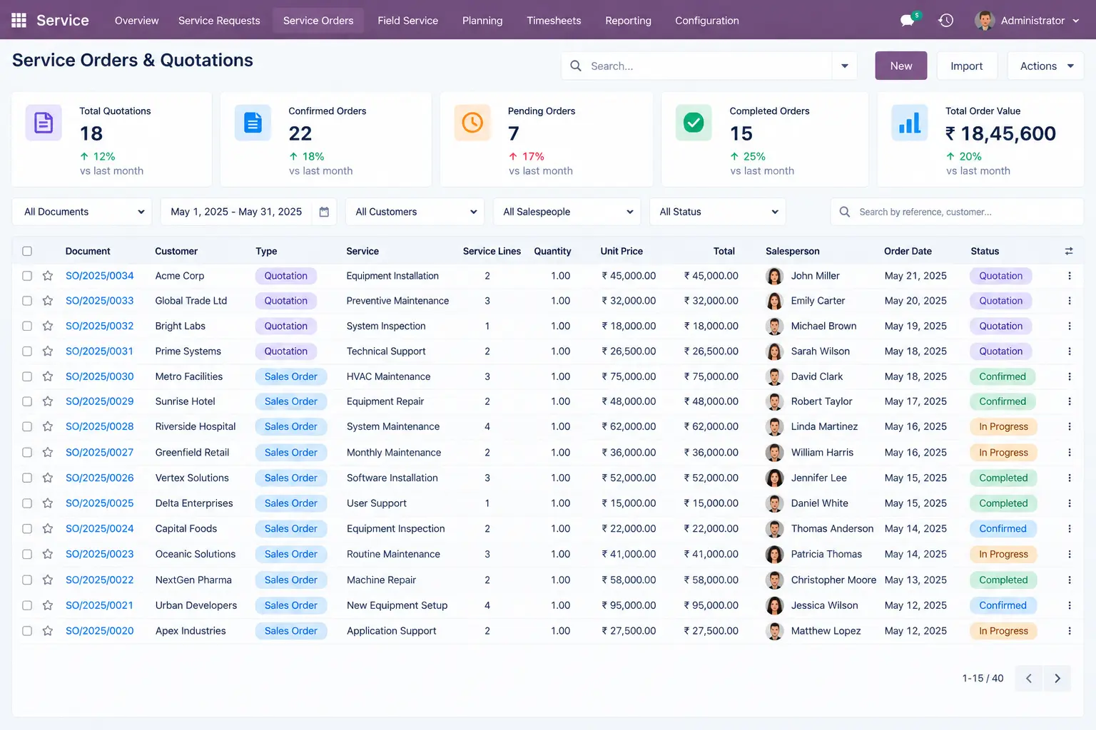Open document SO/2025/0032

100,326
